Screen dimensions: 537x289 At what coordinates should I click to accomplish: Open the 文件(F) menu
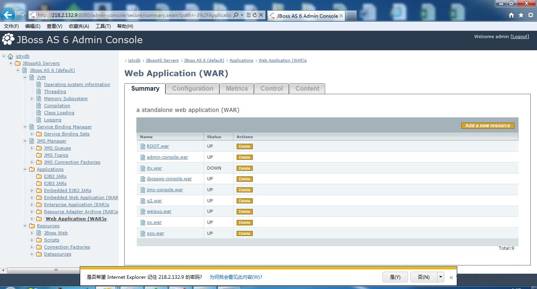point(11,26)
